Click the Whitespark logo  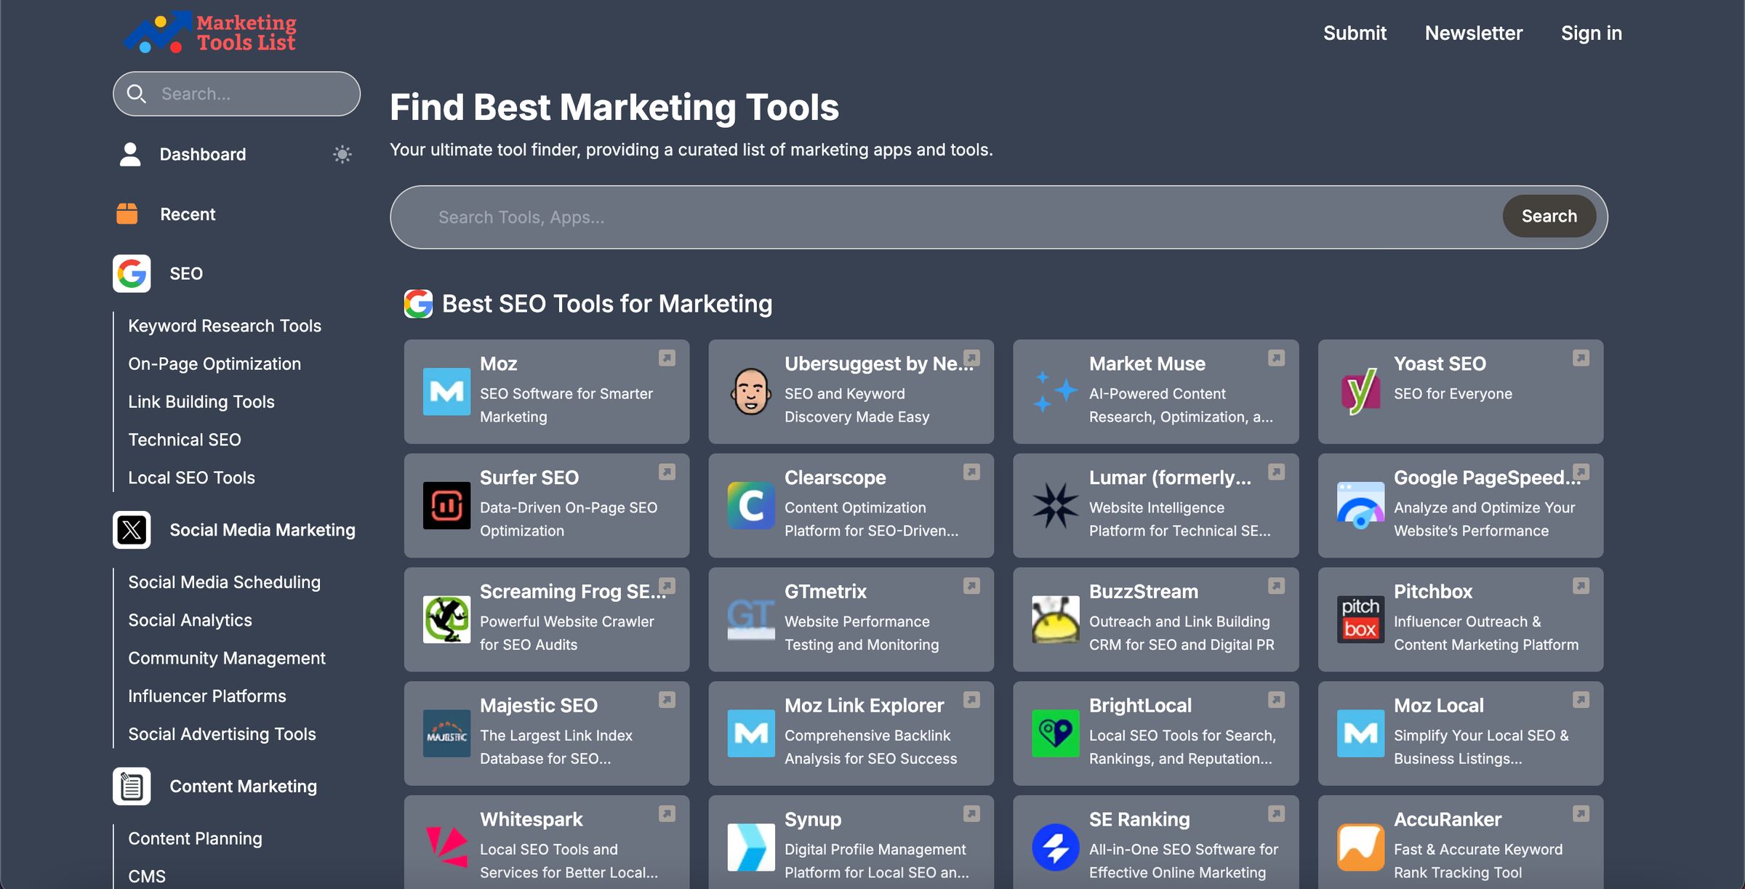pos(446,848)
